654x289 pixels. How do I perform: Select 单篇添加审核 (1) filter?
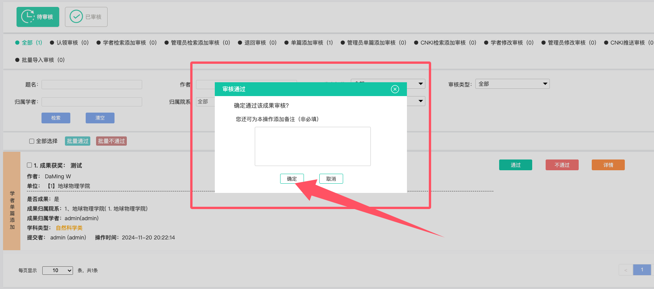[x=309, y=43]
